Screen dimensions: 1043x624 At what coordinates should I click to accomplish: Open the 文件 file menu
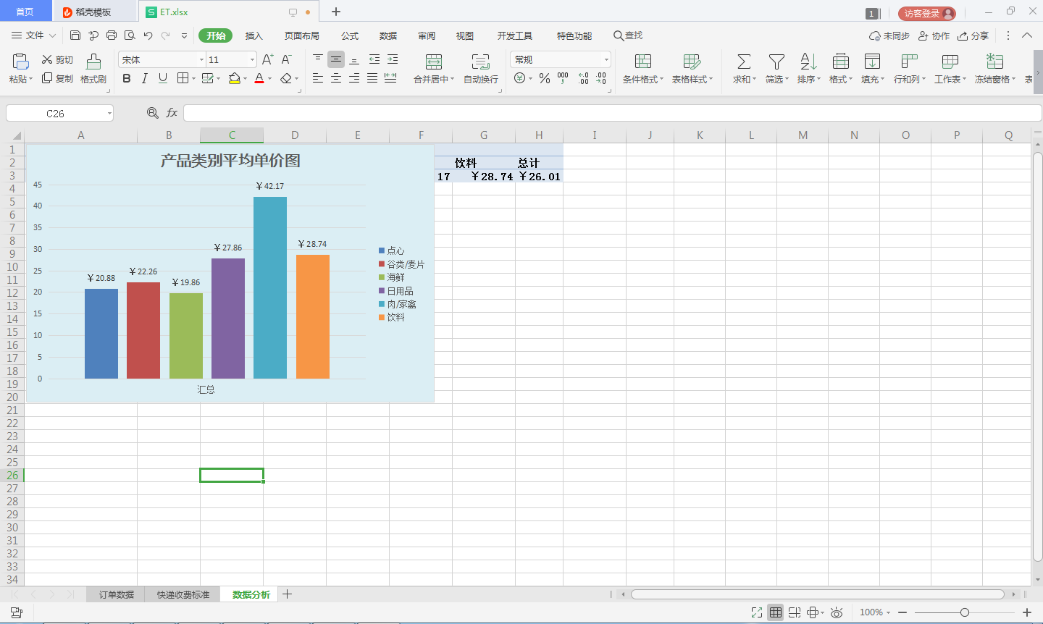tap(34, 35)
